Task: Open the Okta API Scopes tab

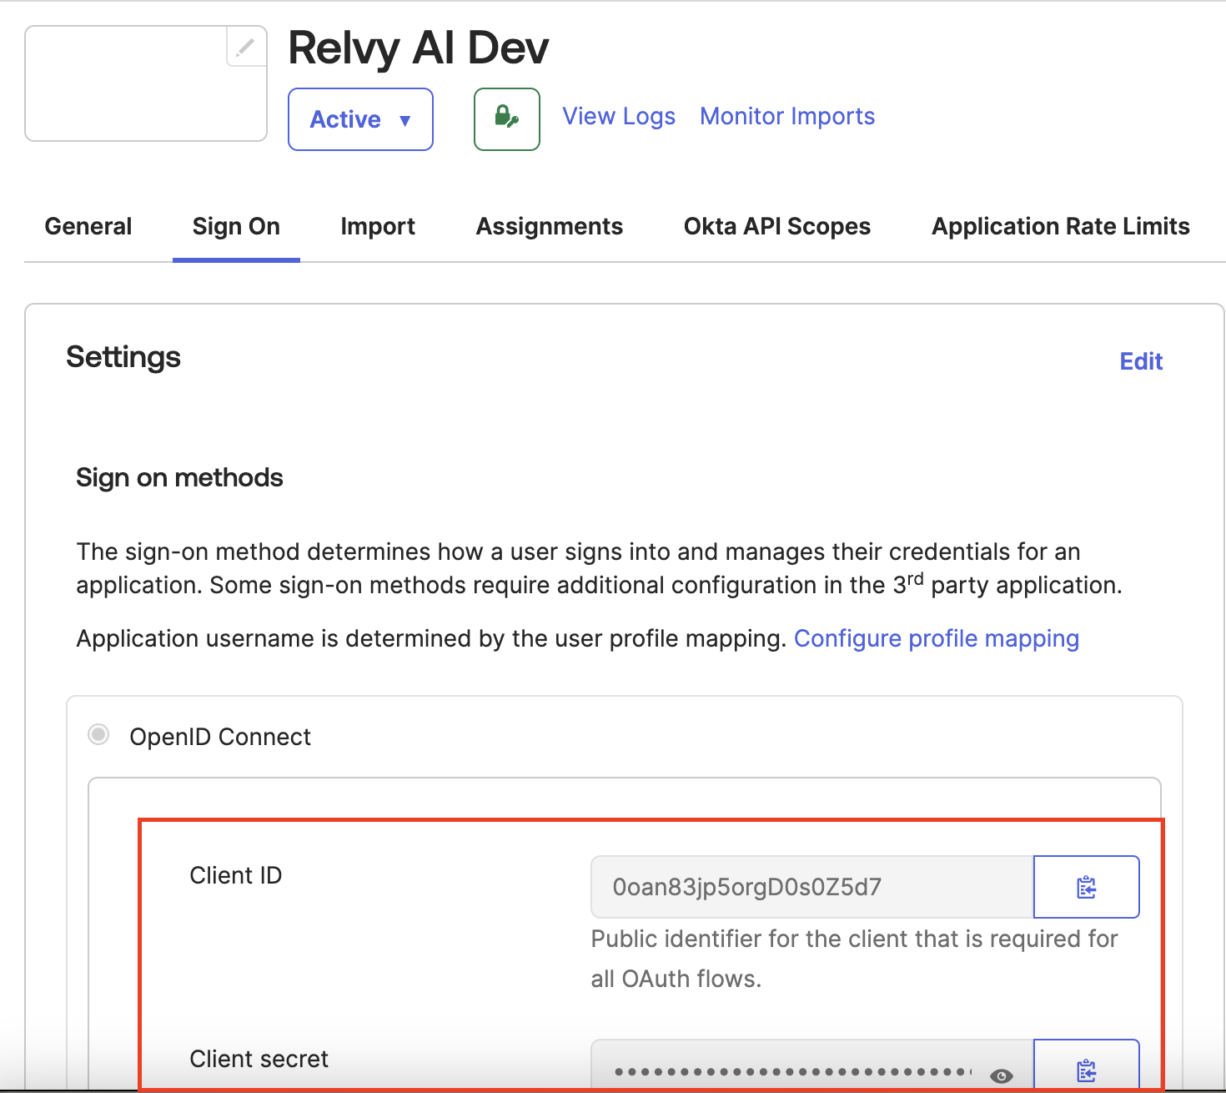Action: pos(777,226)
